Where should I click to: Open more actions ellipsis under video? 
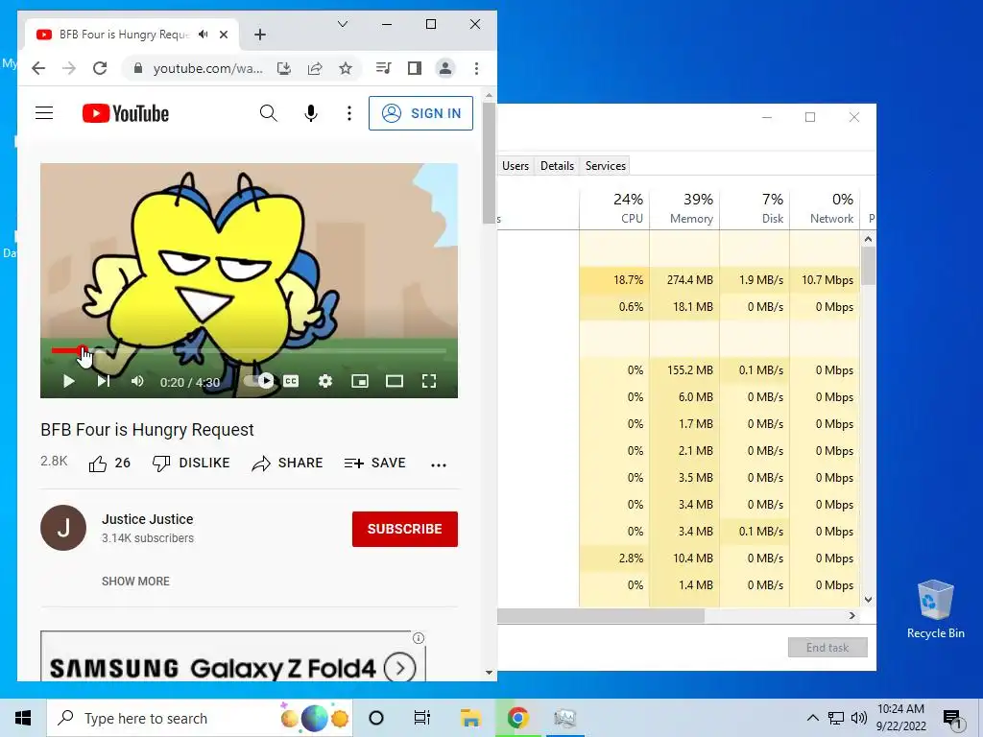(x=439, y=464)
